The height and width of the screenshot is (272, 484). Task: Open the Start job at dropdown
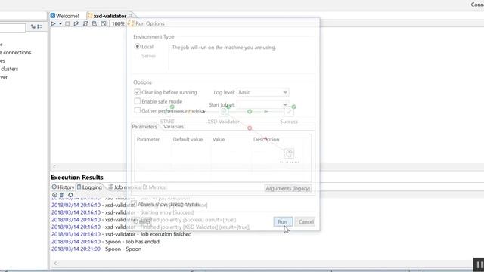coord(262,104)
